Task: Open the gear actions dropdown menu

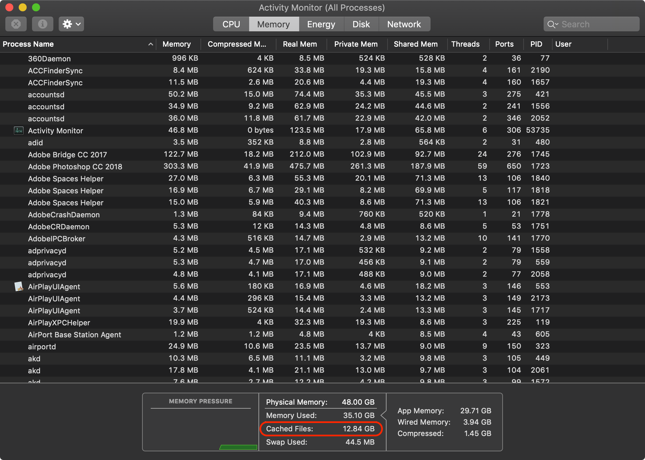Action: click(x=71, y=24)
